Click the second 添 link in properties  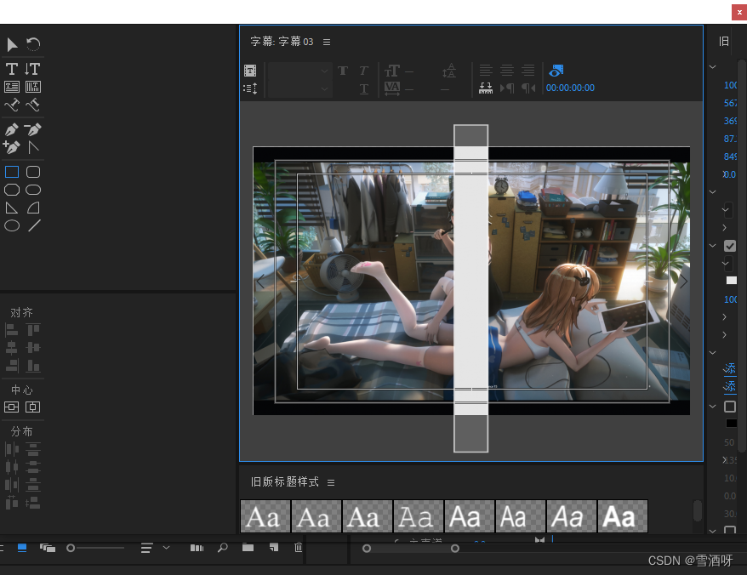(x=730, y=386)
